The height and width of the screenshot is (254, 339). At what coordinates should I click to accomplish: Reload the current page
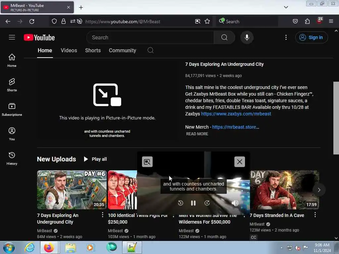pyautogui.click(x=32, y=21)
